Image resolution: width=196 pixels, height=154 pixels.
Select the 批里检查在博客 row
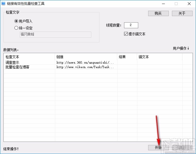click(98, 67)
